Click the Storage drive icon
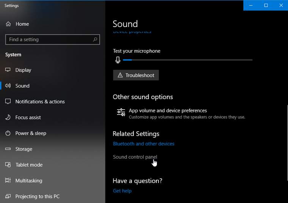The height and width of the screenshot is (203, 288). point(8,149)
